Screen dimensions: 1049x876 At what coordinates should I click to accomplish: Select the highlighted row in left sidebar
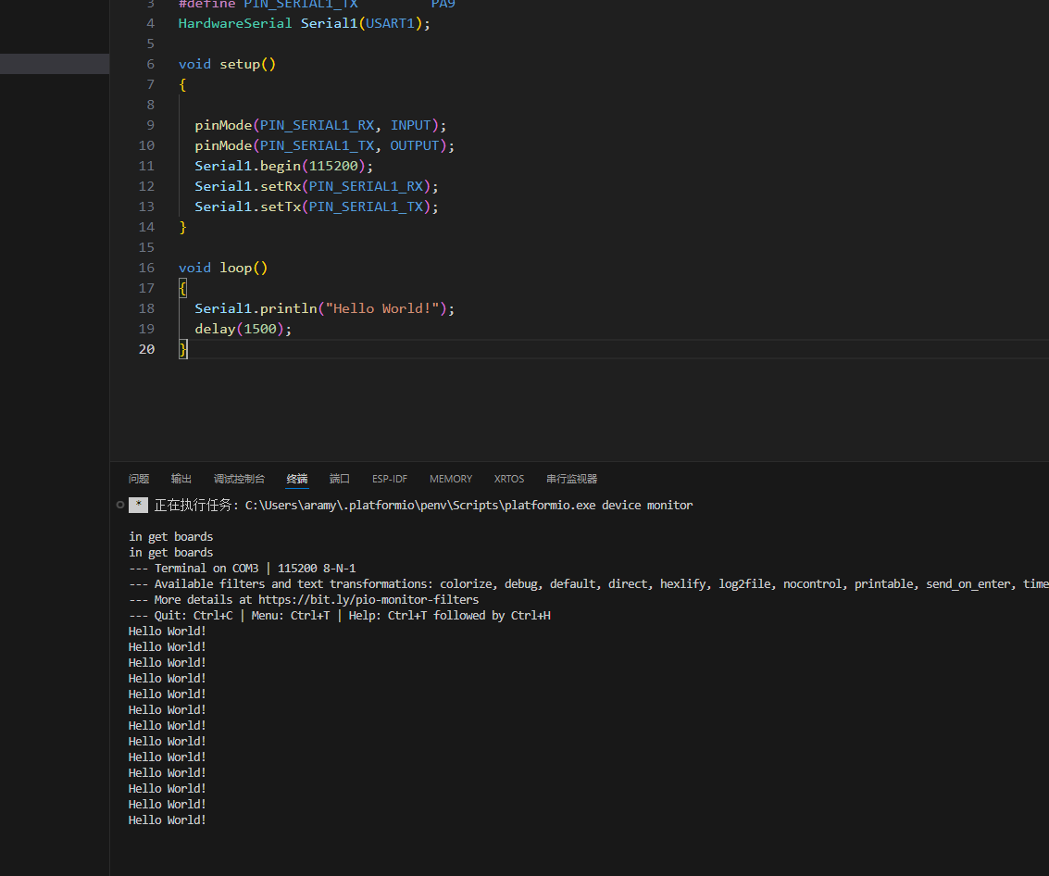[55, 64]
